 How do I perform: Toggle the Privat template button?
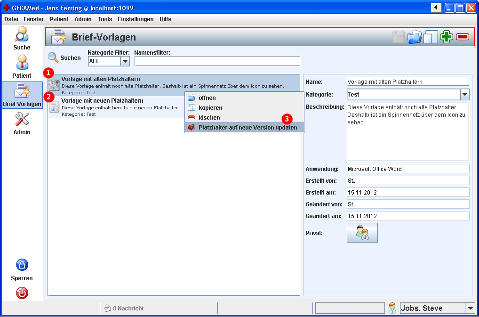click(x=362, y=233)
